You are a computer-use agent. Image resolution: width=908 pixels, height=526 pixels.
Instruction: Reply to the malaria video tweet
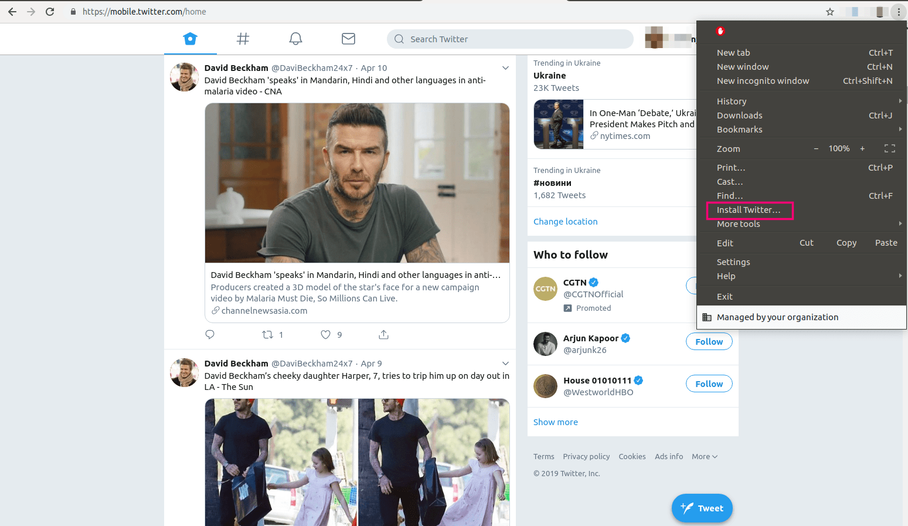(209, 334)
